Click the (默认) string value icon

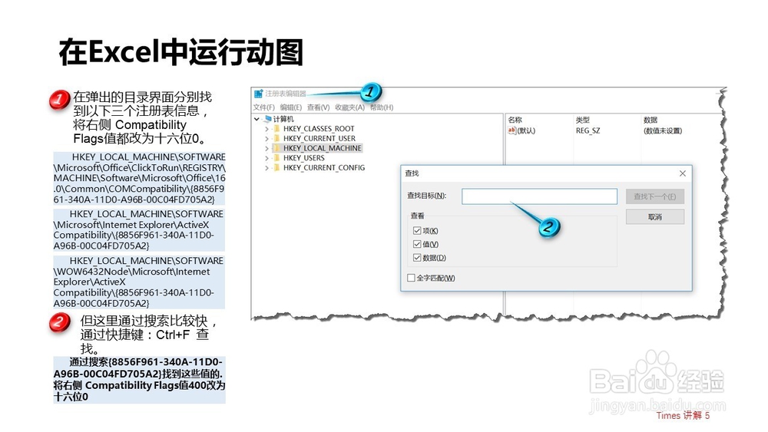(x=511, y=130)
